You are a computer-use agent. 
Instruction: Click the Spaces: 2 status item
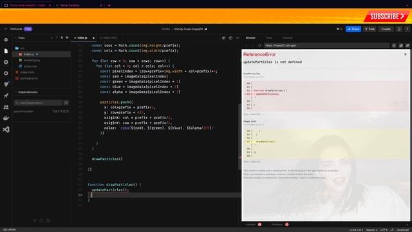point(371,230)
